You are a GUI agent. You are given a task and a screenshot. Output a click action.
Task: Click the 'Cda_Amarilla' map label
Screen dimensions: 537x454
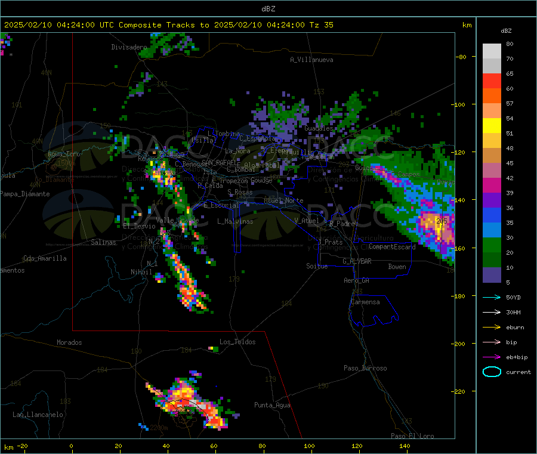coord(45,258)
